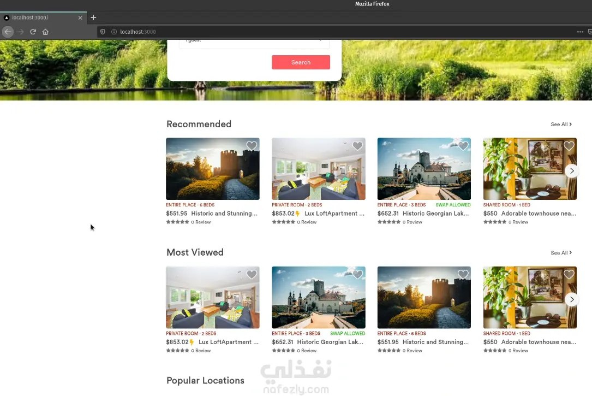Close the localhost:3000 tab
This screenshot has width=592, height=396.
(80, 18)
